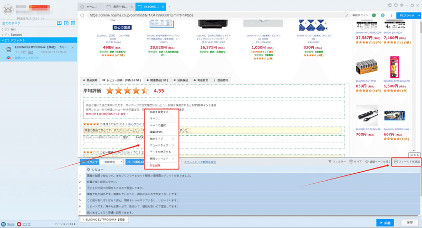Click the trash クリア icon

click(351, 162)
